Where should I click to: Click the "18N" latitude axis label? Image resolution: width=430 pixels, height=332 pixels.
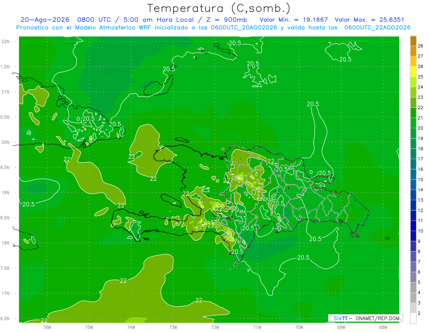pyautogui.click(x=6, y=243)
